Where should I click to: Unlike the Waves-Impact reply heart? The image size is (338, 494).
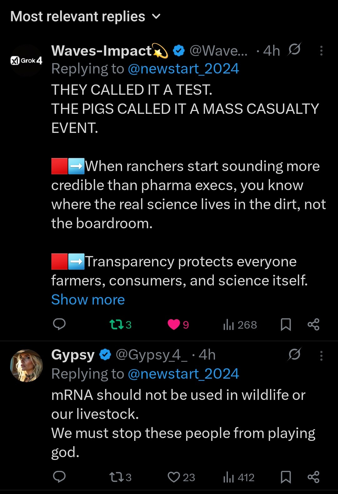coord(174,325)
